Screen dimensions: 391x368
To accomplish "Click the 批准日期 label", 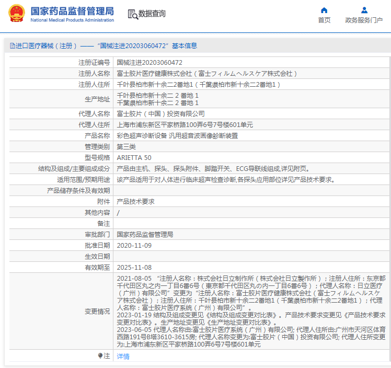I will 97,246.
